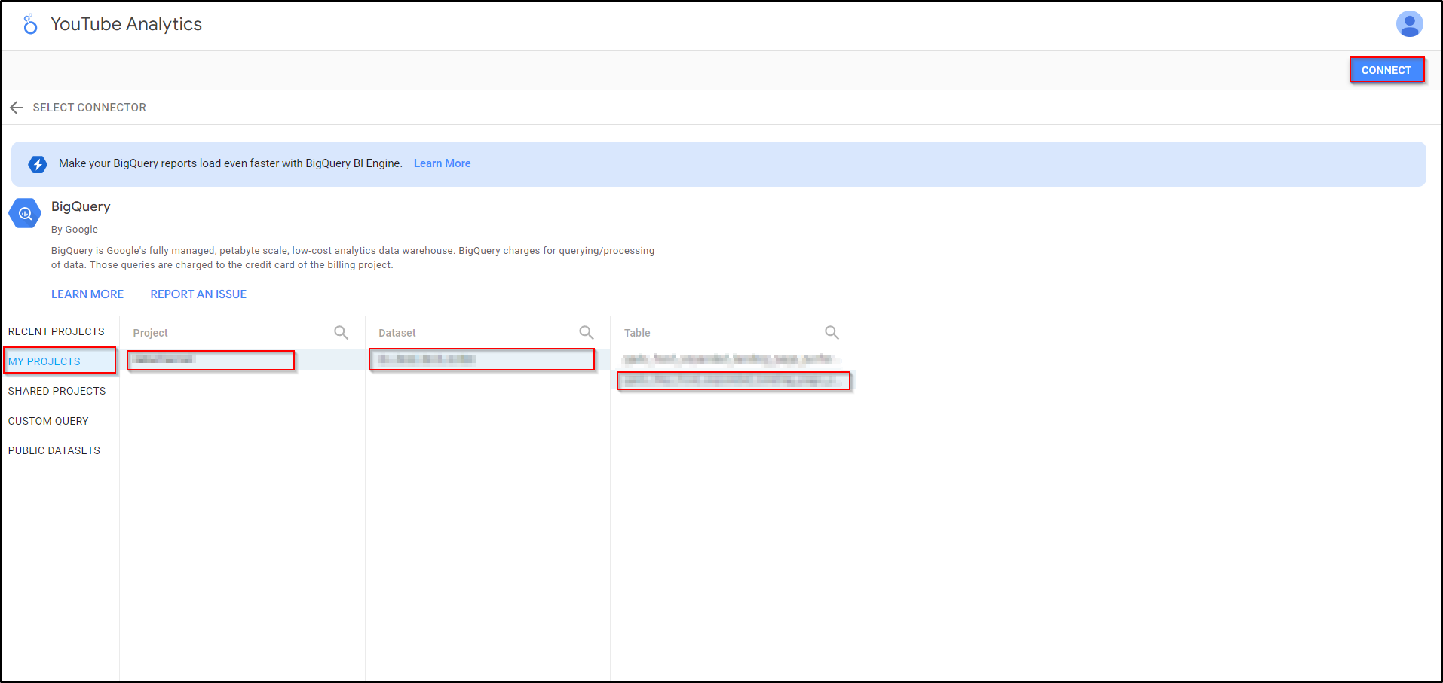Go back using the arrow icon
1443x683 pixels.
point(17,108)
